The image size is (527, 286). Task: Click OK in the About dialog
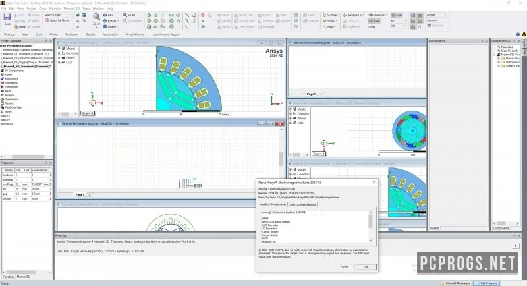[366, 267]
